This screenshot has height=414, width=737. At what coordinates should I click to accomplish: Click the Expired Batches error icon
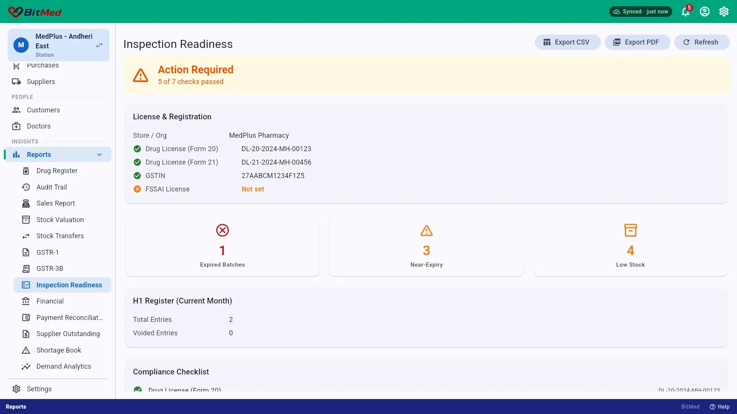coord(222,230)
